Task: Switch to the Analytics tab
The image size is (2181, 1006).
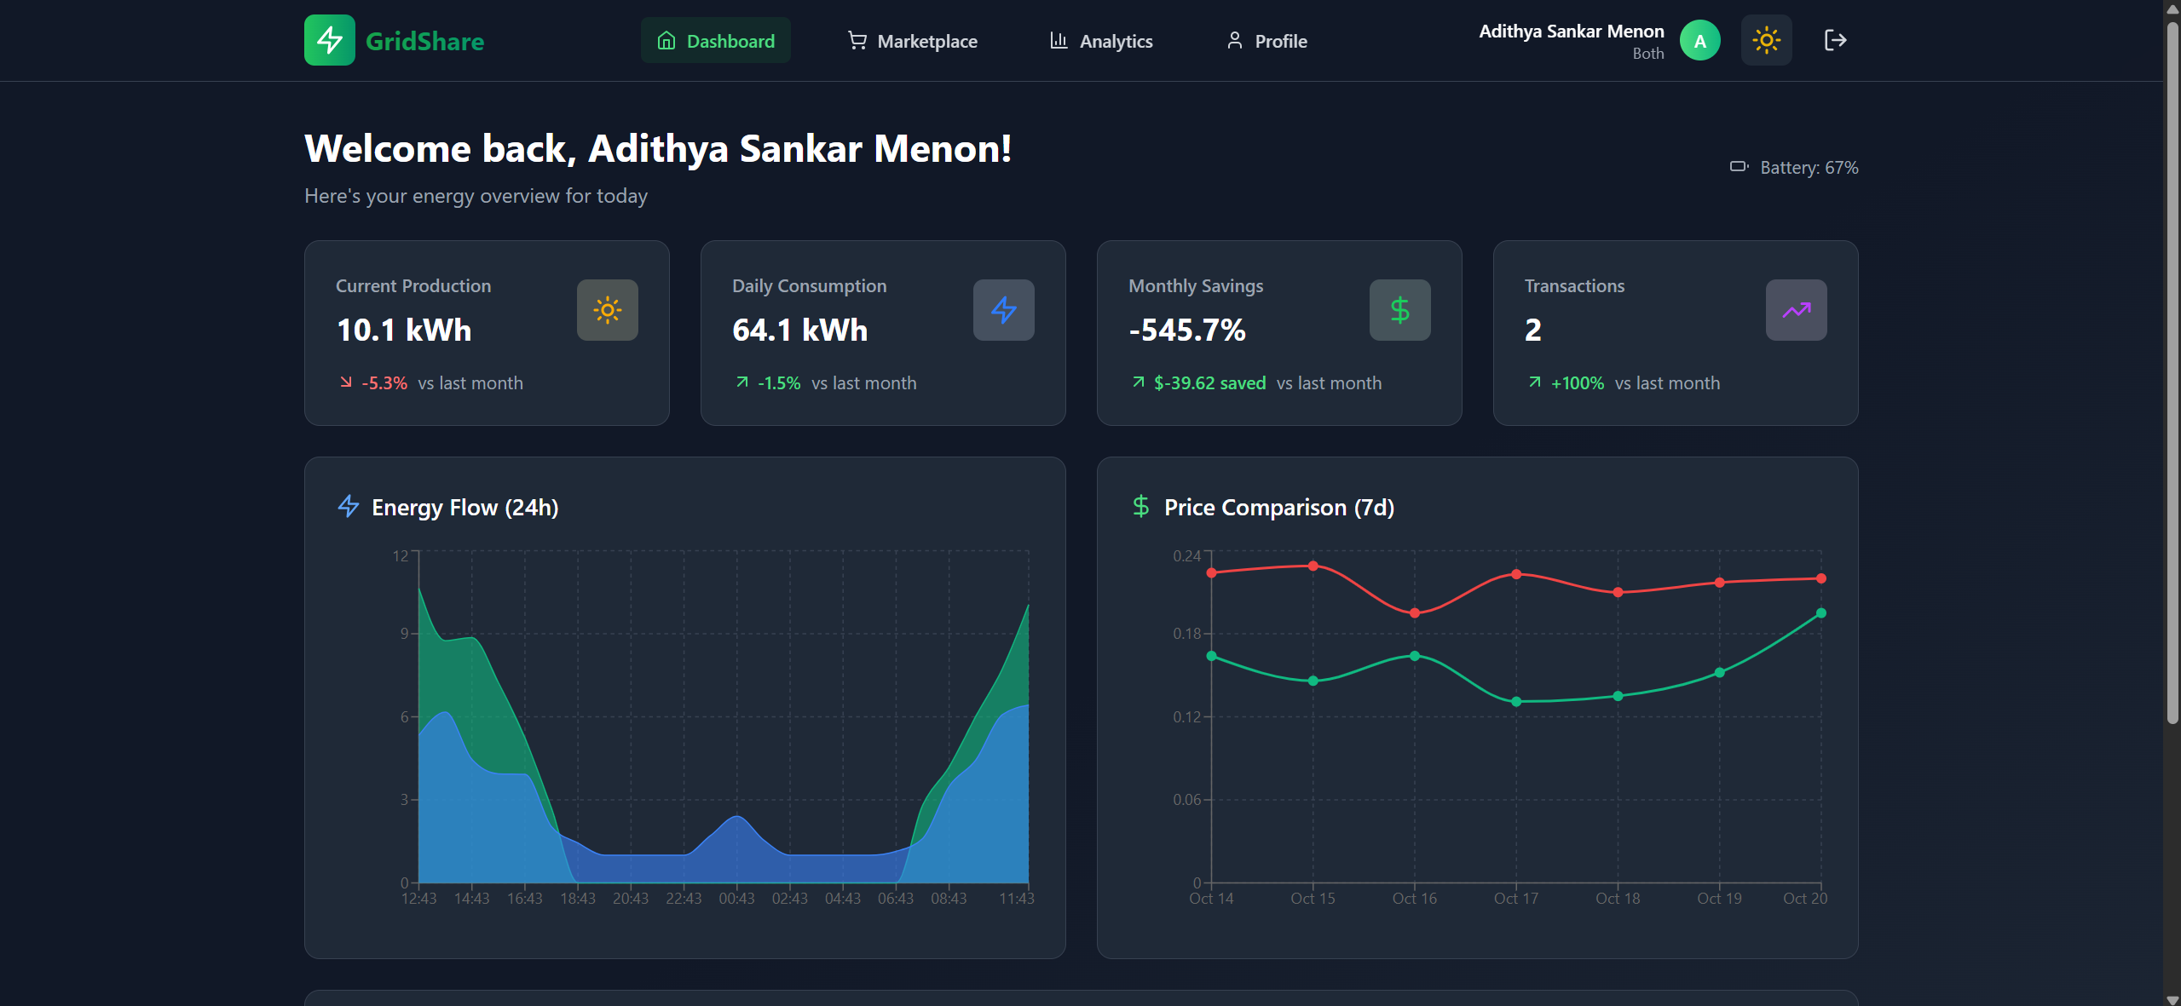Action: 1100,40
